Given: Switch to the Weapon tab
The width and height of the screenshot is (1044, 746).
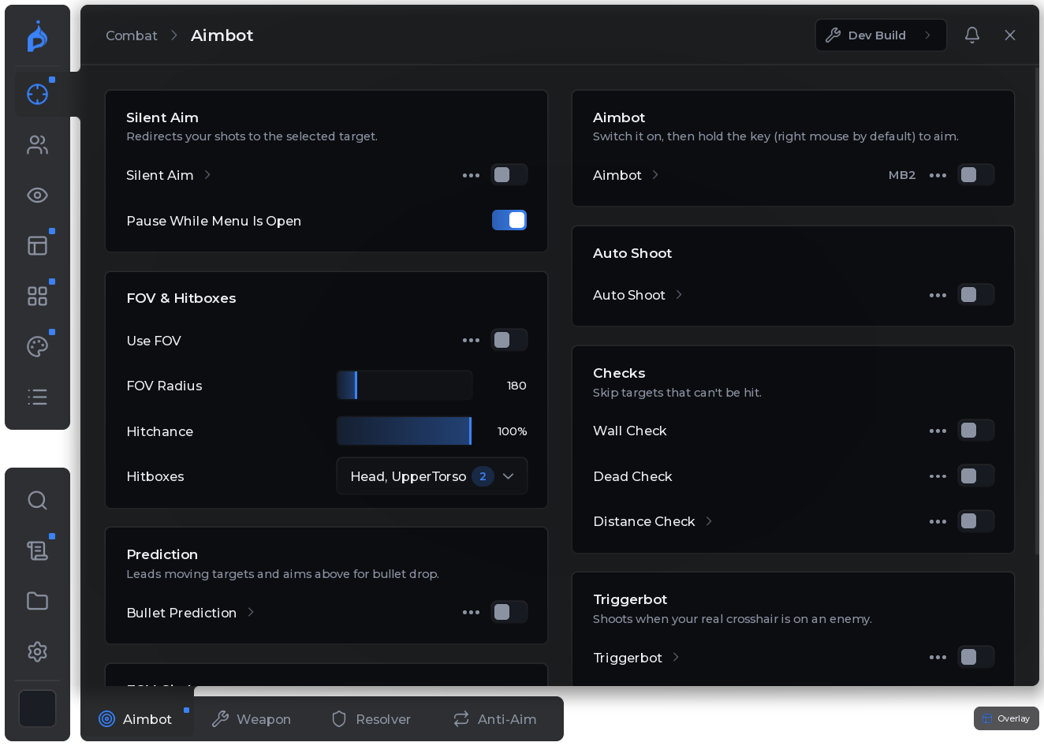Looking at the screenshot, I should tap(252, 719).
